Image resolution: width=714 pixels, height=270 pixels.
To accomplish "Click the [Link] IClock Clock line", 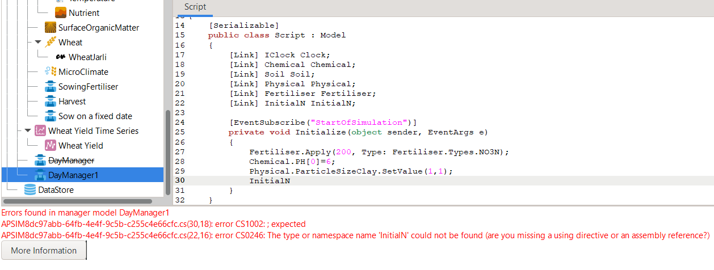I will pyautogui.click(x=279, y=55).
